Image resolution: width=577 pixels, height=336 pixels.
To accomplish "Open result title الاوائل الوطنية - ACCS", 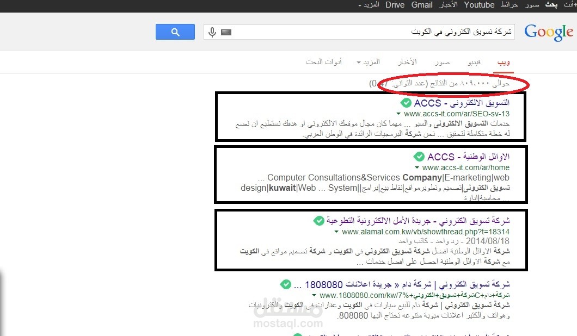I will click(469, 157).
